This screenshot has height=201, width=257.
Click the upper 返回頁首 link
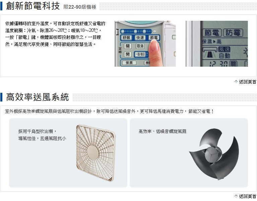pos(247,82)
